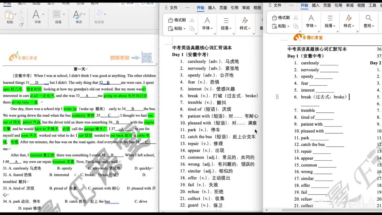Click 'break（过去式：broke）' in the right document

pyautogui.click(x=324, y=97)
